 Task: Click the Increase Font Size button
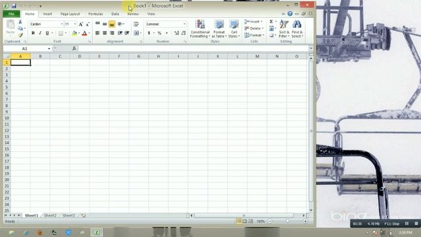81,24
